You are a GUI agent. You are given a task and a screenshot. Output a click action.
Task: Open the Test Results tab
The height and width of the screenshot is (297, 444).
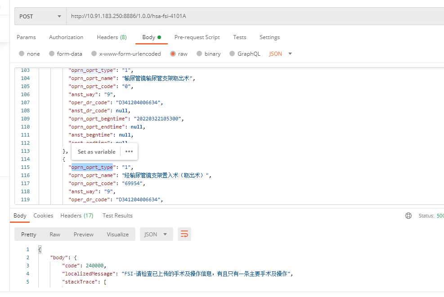(117, 216)
